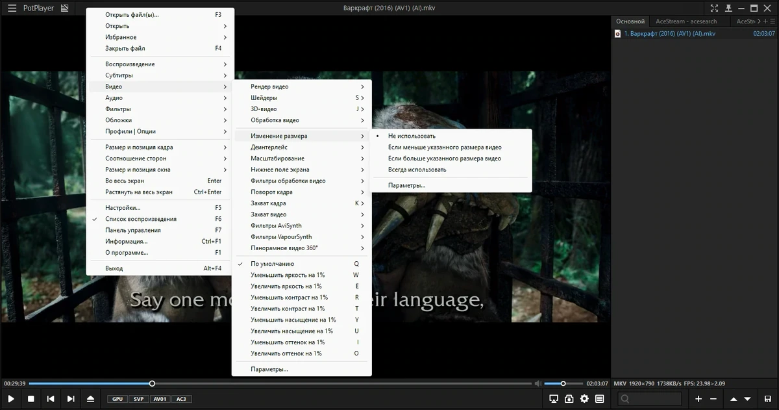Viewport: 779px width, 410px height.
Task: Select 'Если меньше указанного размера видео'
Action: [x=451, y=147]
